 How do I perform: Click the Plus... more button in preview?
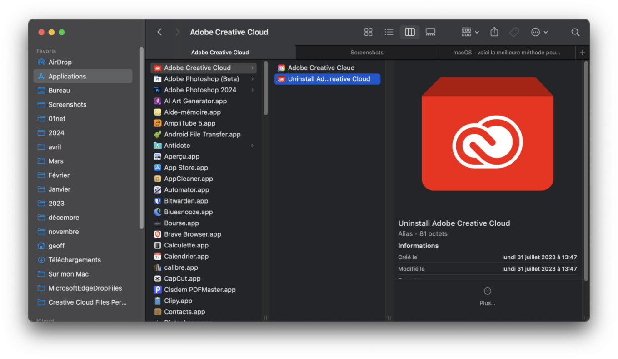coord(488,296)
